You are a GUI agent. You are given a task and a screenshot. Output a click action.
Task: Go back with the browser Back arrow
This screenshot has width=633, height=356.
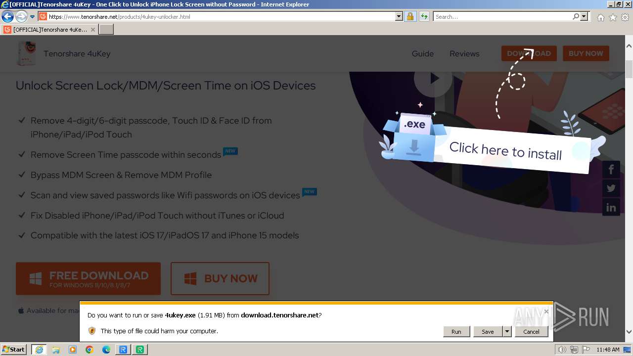7,16
